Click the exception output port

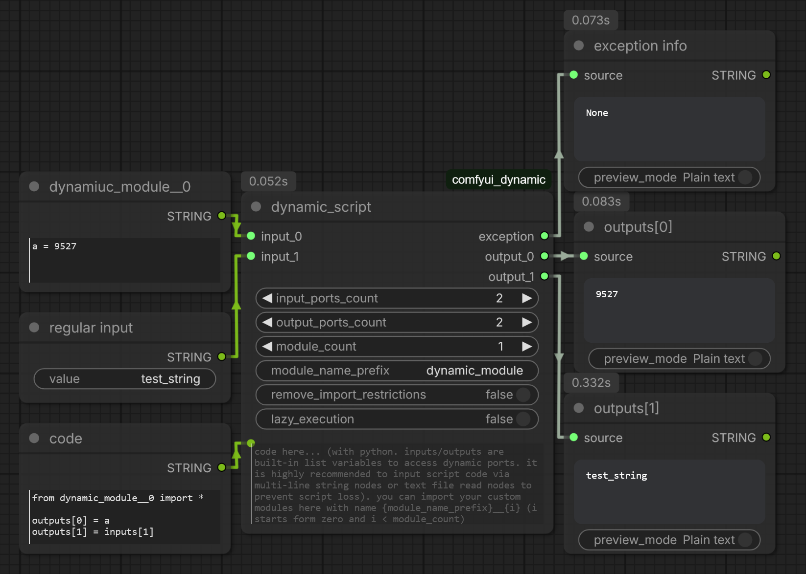[x=545, y=236]
